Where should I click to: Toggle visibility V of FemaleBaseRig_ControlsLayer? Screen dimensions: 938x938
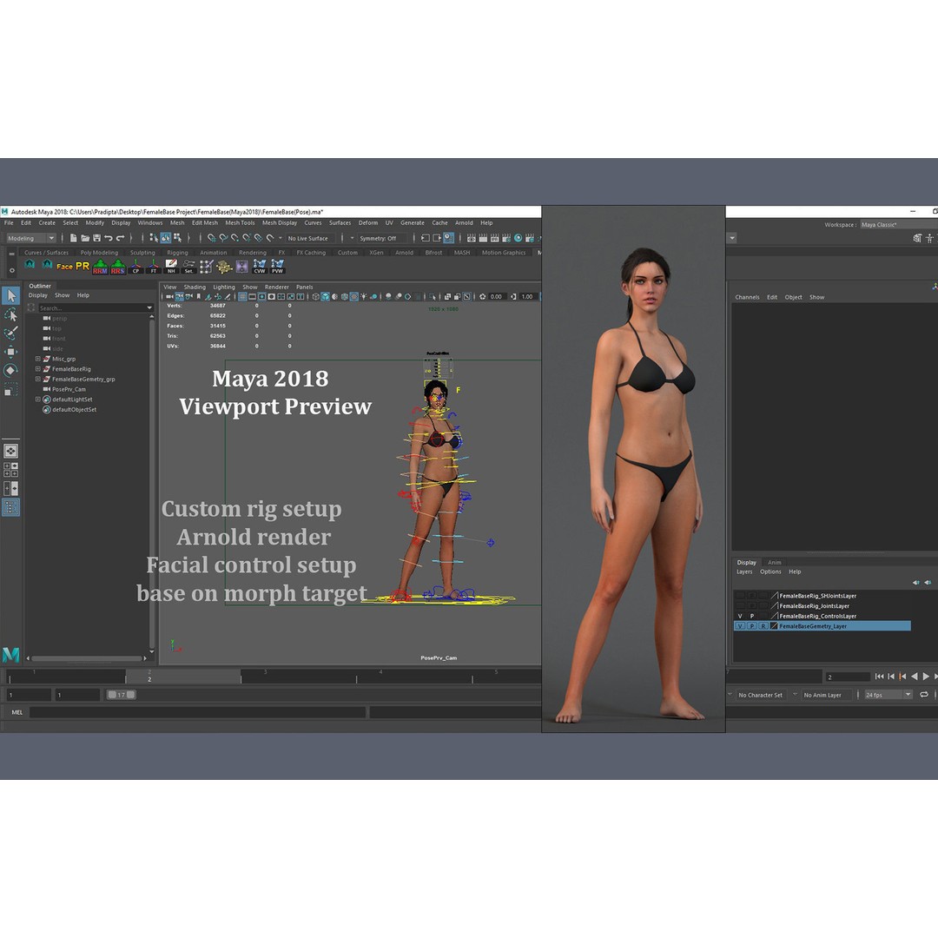pos(740,616)
